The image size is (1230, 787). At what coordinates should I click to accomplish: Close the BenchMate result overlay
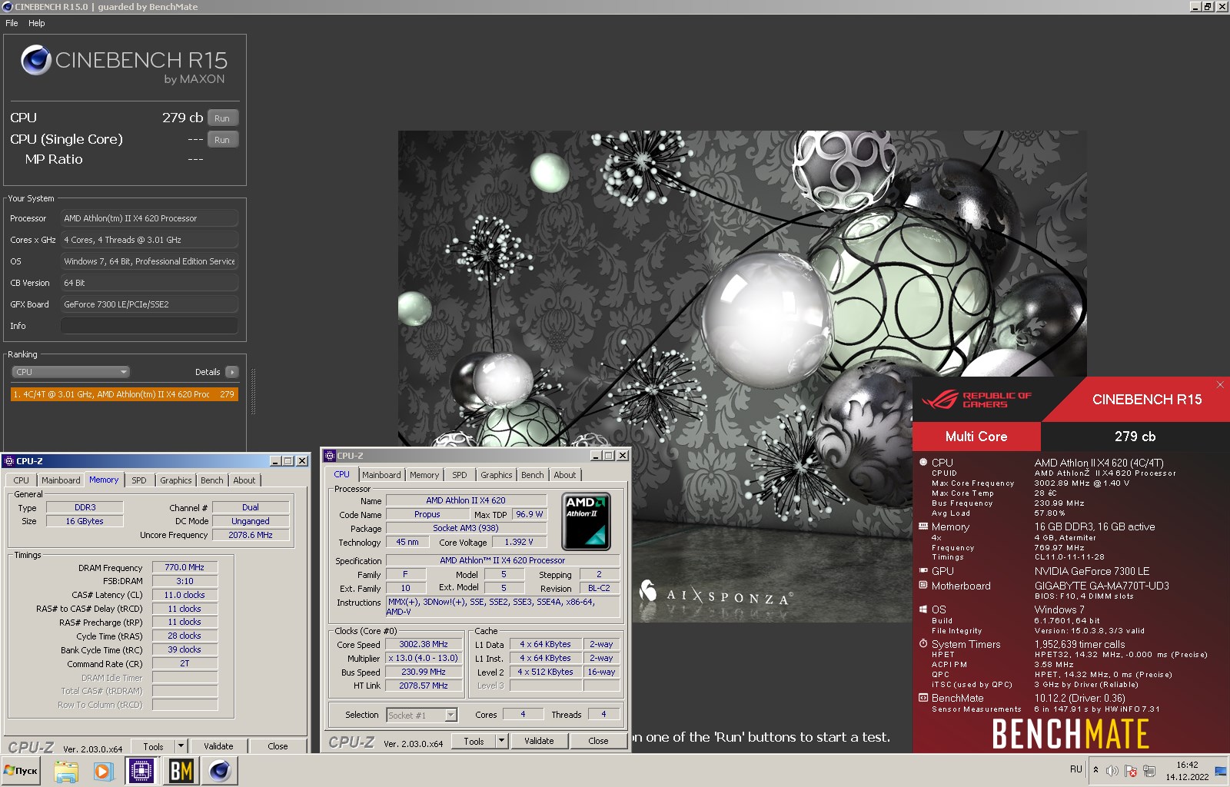[1220, 384]
